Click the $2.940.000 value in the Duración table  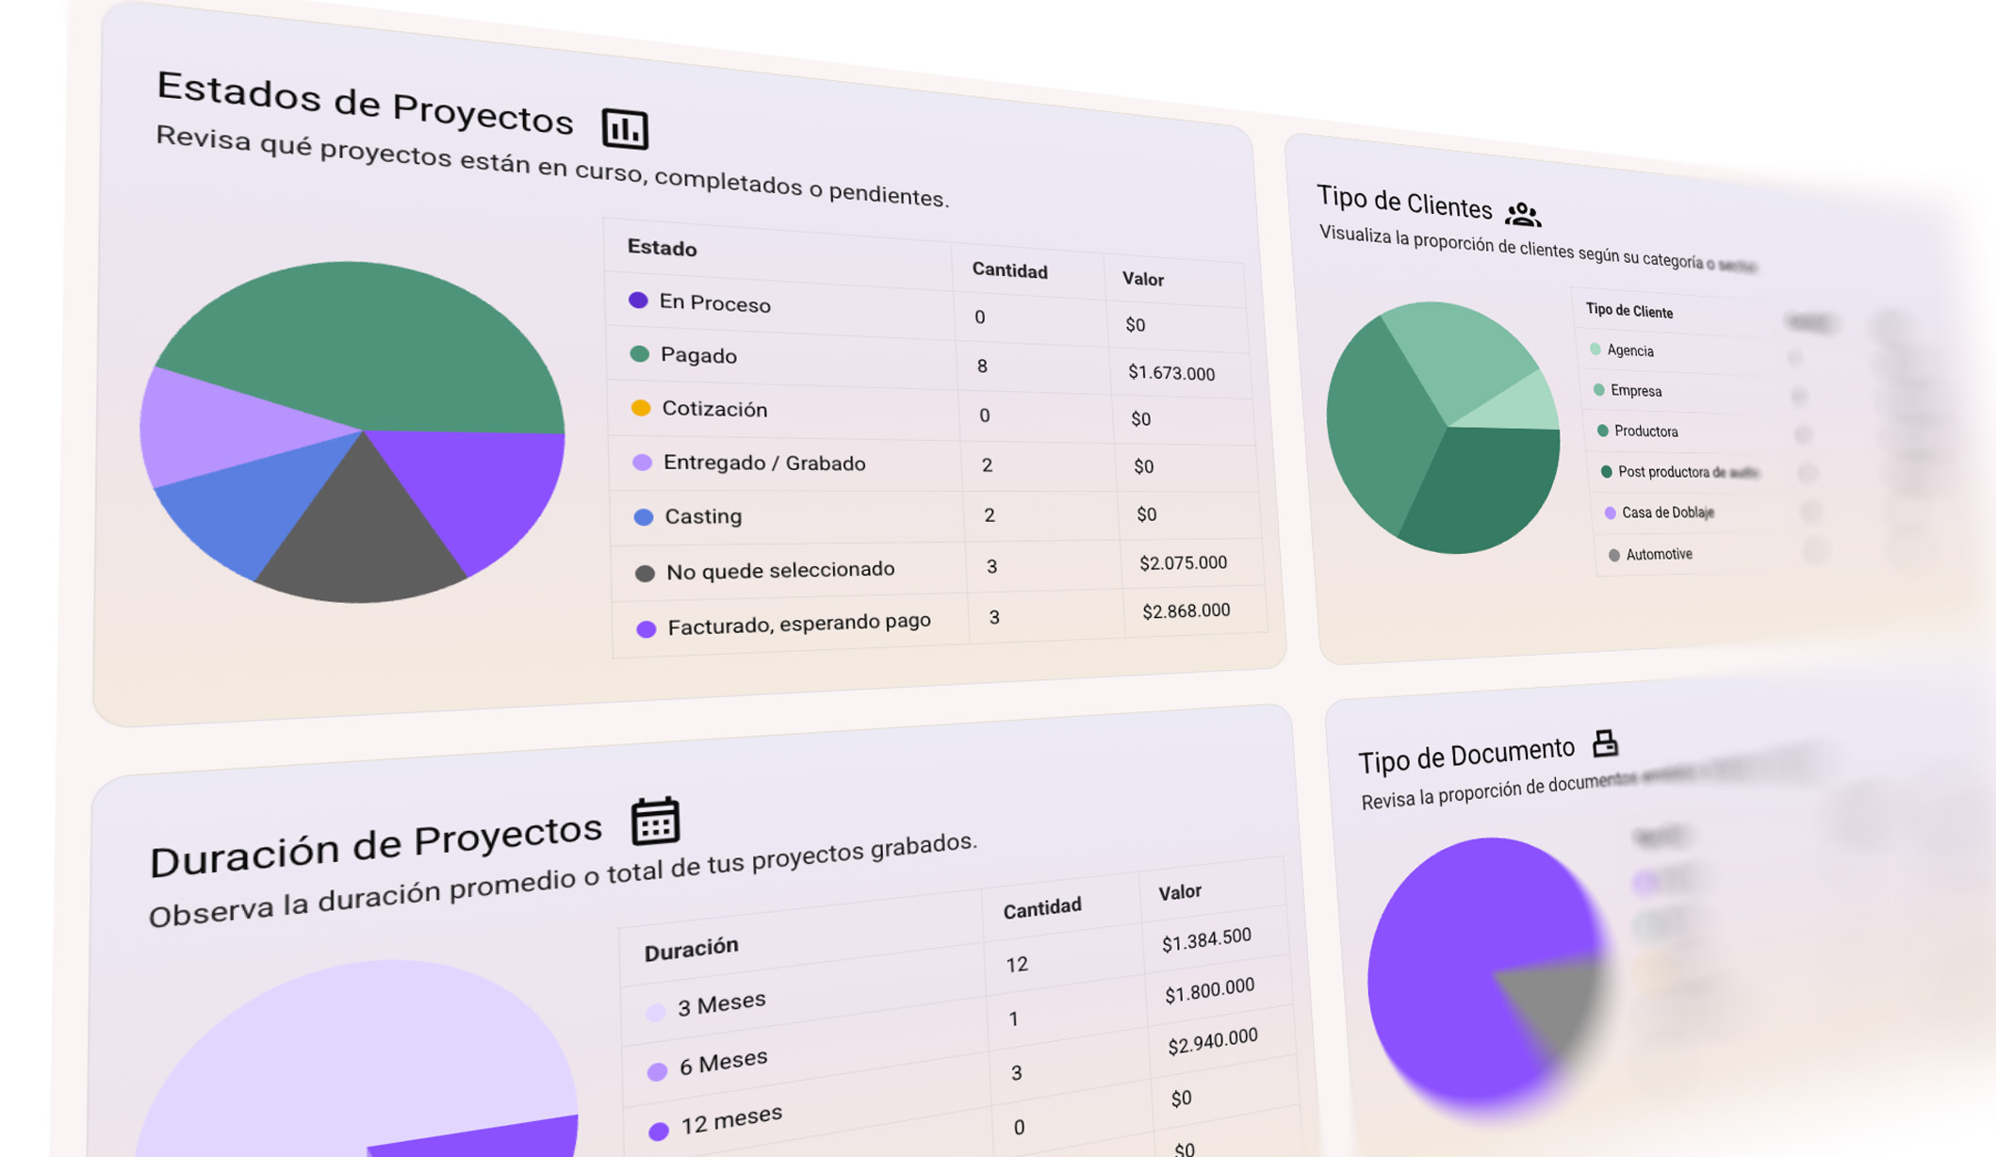[x=1212, y=1041]
